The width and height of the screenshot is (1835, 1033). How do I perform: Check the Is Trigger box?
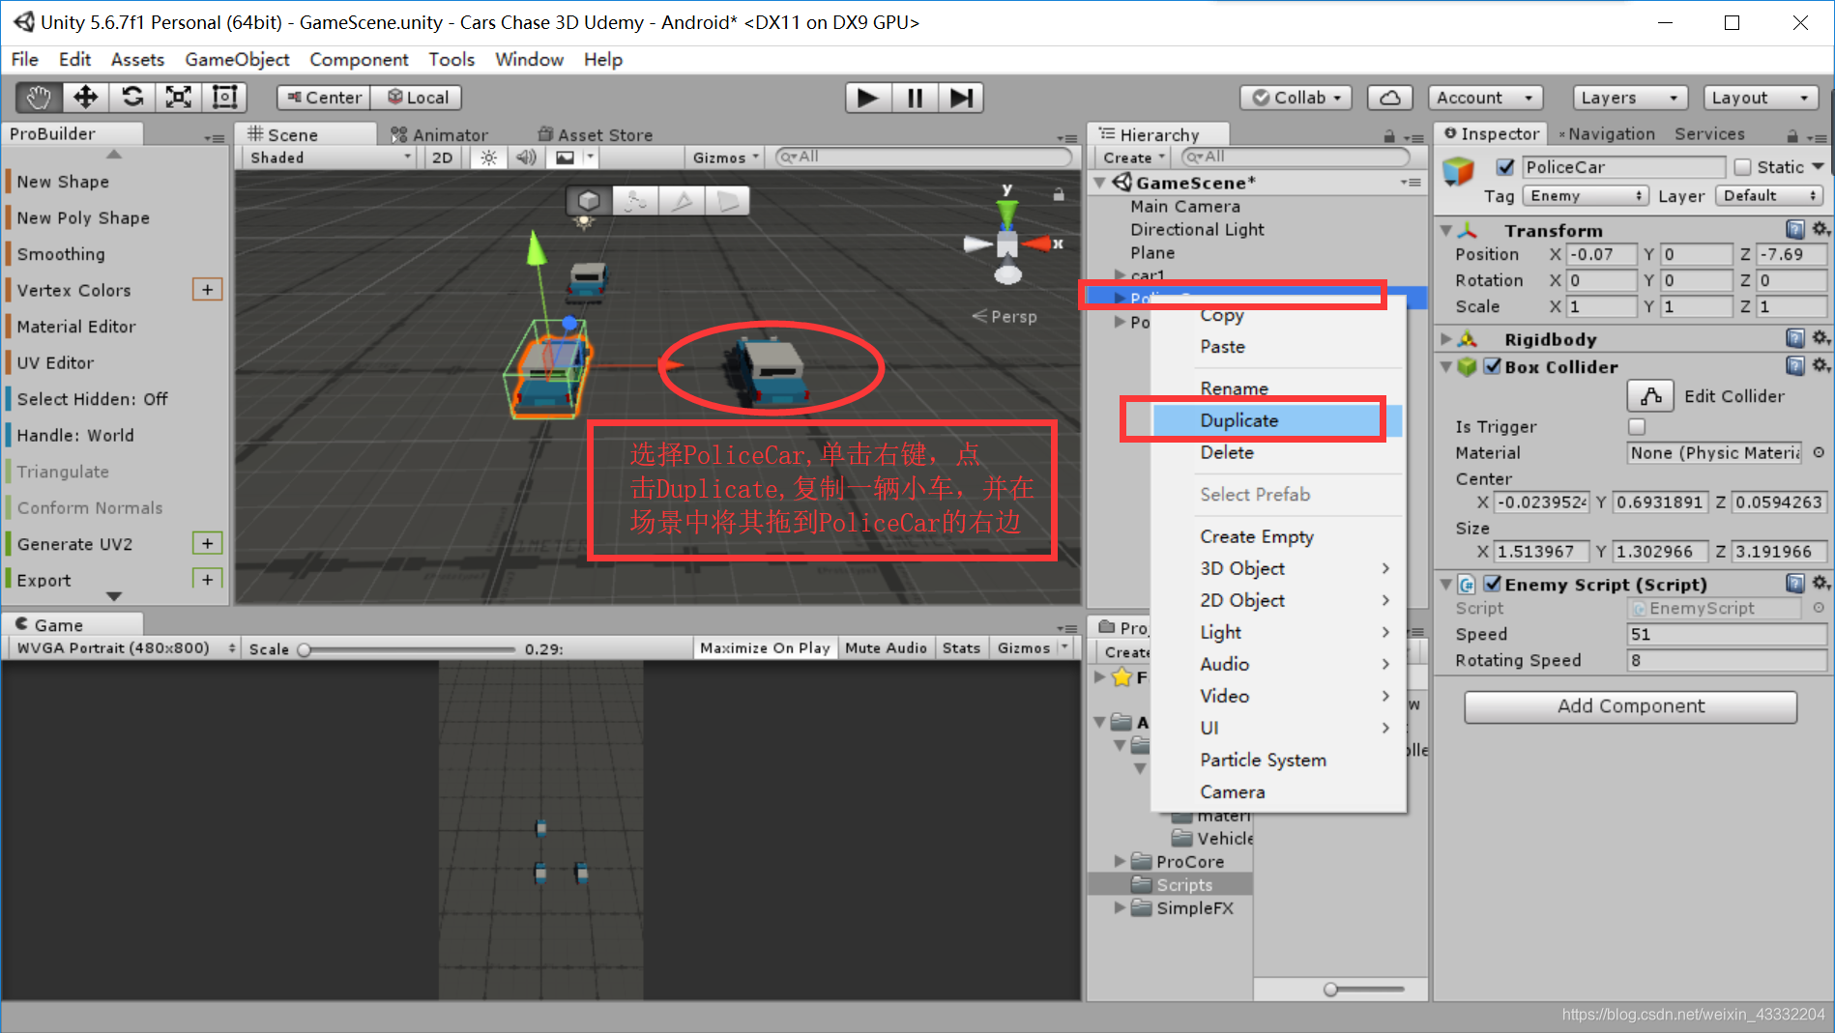click(x=1637, y=426)
